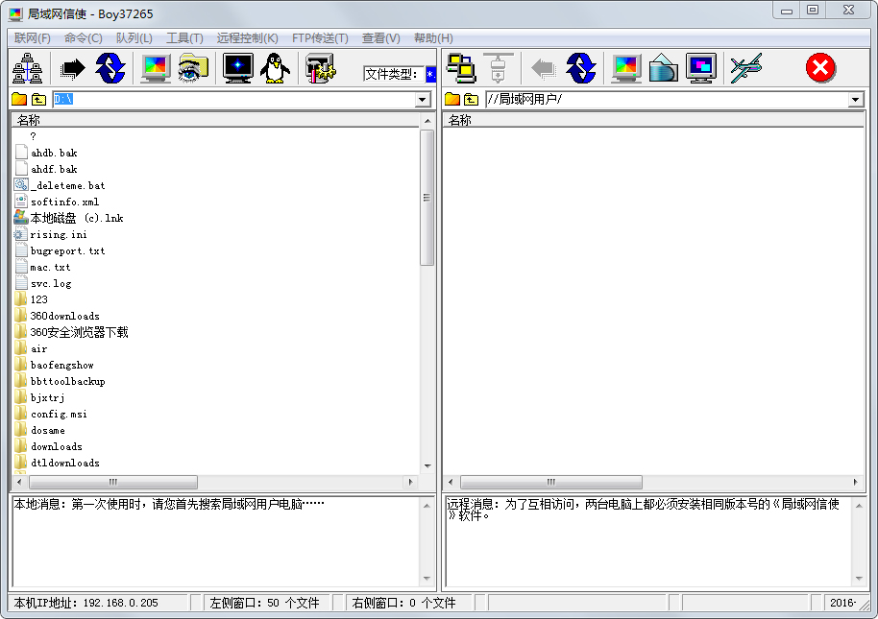Refresh the remote user list
The width and height of the screenshot is (878, 619).
[581, 67]
